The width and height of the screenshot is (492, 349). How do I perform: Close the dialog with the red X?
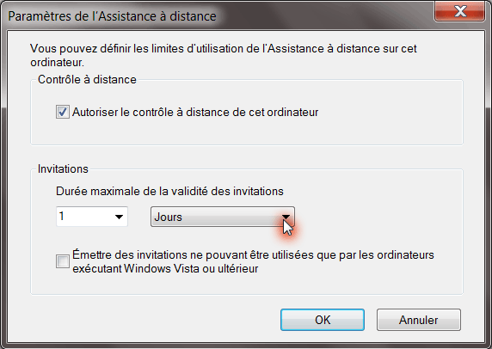click(x=459, y=11)
